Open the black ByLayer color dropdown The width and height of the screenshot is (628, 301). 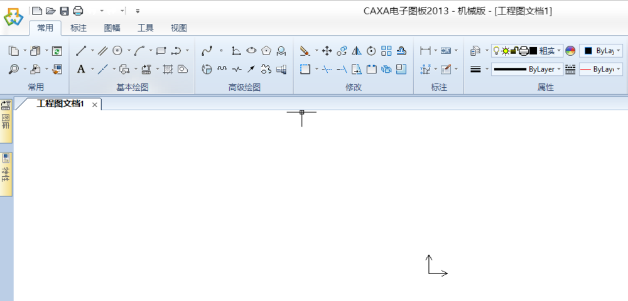[x=601, y=51]
